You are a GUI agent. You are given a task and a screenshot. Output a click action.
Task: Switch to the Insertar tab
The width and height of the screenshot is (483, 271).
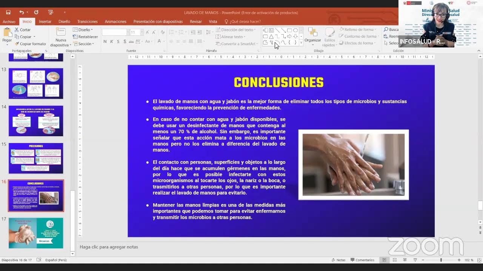click(45, 21)
